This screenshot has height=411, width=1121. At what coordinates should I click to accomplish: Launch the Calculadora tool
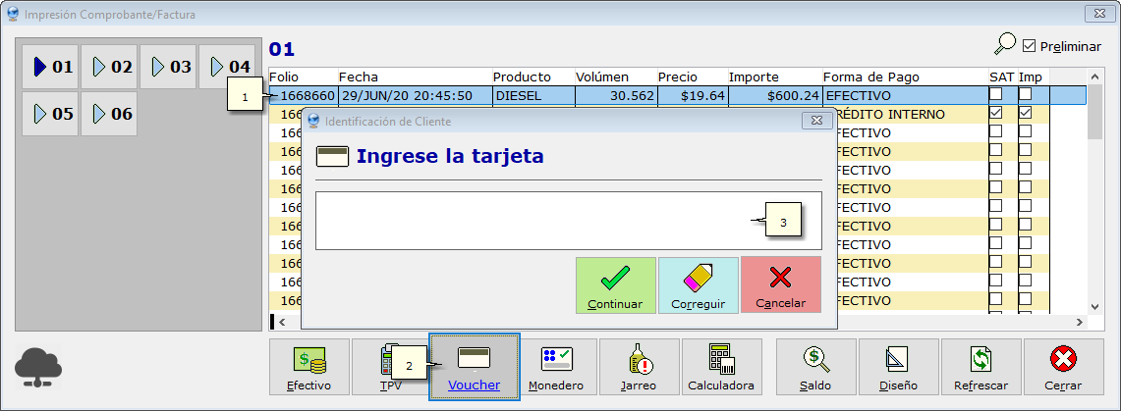click(x=720, y=368)
